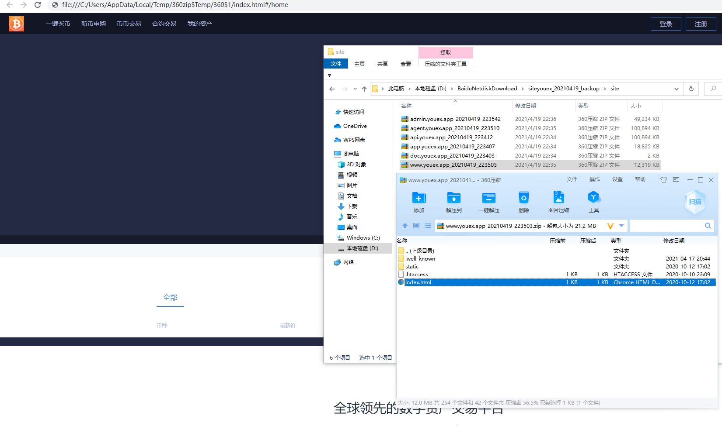The image size is (722, 426).
Task: Click the 360zip search input field
Action: click(x=666, y=226)
